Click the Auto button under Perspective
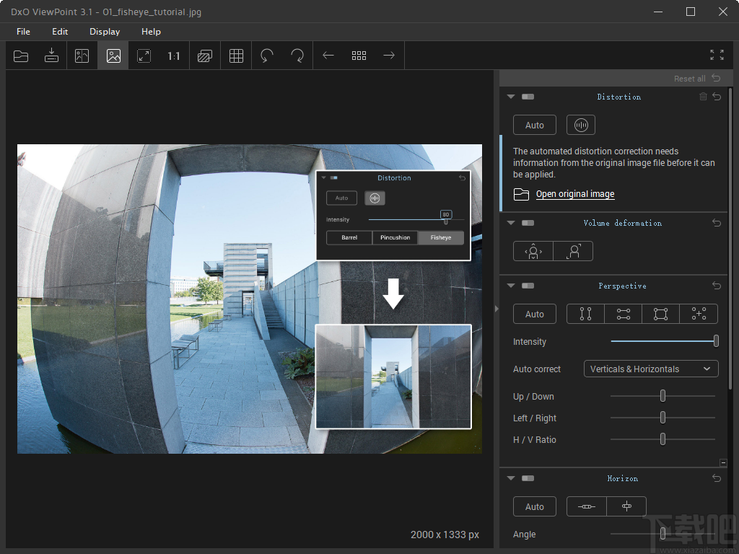 pyautogui.click(x=534, y=314)
